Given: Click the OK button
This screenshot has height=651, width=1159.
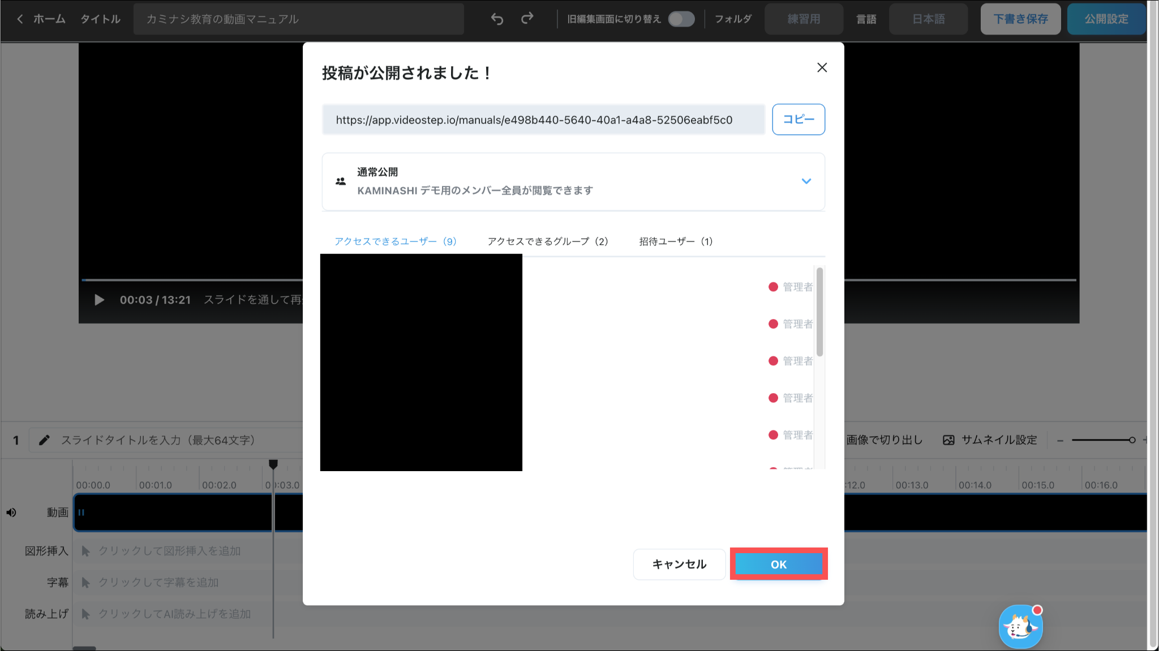Looking at the screenshot, I should tap(778, 564).
